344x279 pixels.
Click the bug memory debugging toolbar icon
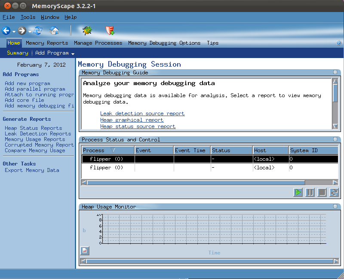(x=87, y=31)
